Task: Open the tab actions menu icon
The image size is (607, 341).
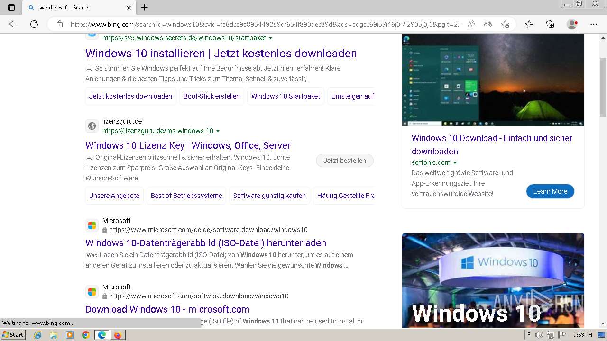Action: (11, 8)
